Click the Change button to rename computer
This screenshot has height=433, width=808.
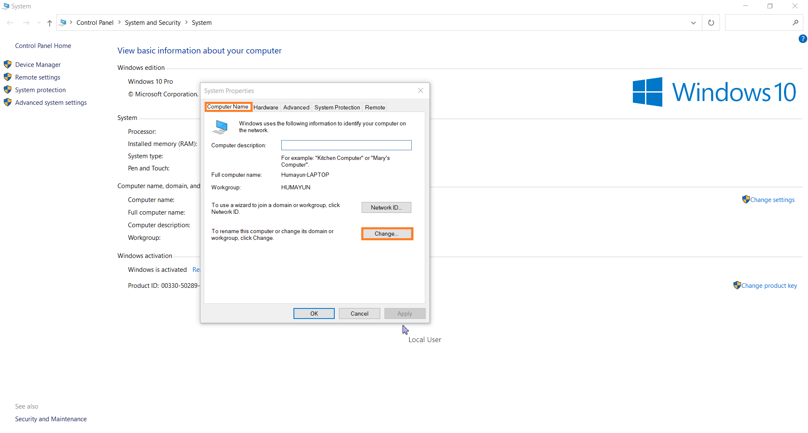coord(387,234)
